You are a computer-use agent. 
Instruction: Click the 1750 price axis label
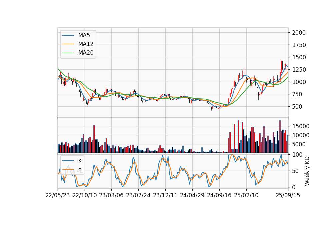click(299, 45)
